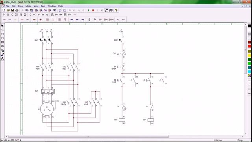Click the 'Edición' status bar text
The width and height of the screenshot is (252, 142).
(x=218, y=140)
